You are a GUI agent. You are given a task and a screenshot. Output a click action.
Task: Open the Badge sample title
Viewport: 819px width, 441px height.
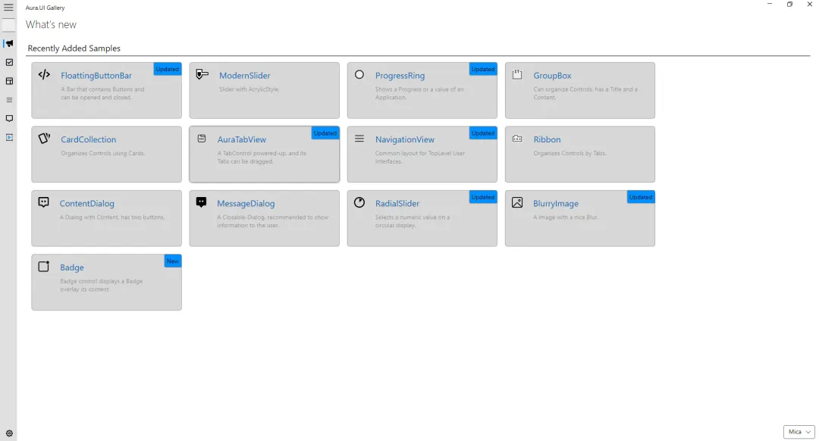[72, 267]
